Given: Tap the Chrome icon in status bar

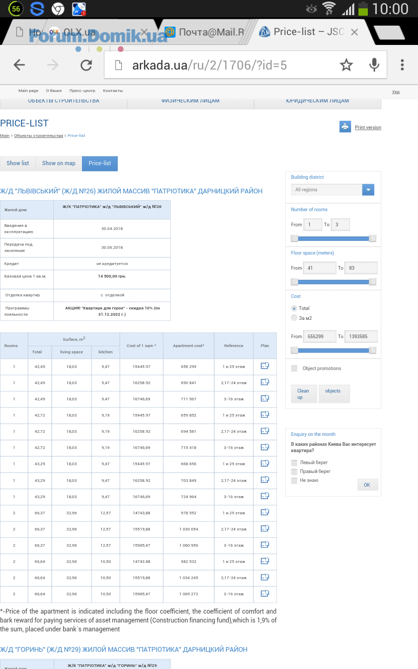Looking at the screenshot, I should 58,8.
